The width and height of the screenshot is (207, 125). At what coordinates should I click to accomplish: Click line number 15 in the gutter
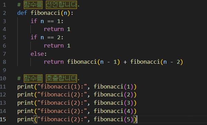pyautogui.click(x=3, y=119)
